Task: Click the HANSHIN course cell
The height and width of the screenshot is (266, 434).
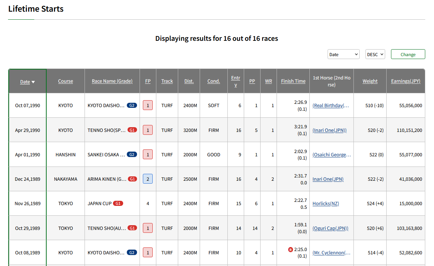Action: point(66,155)
